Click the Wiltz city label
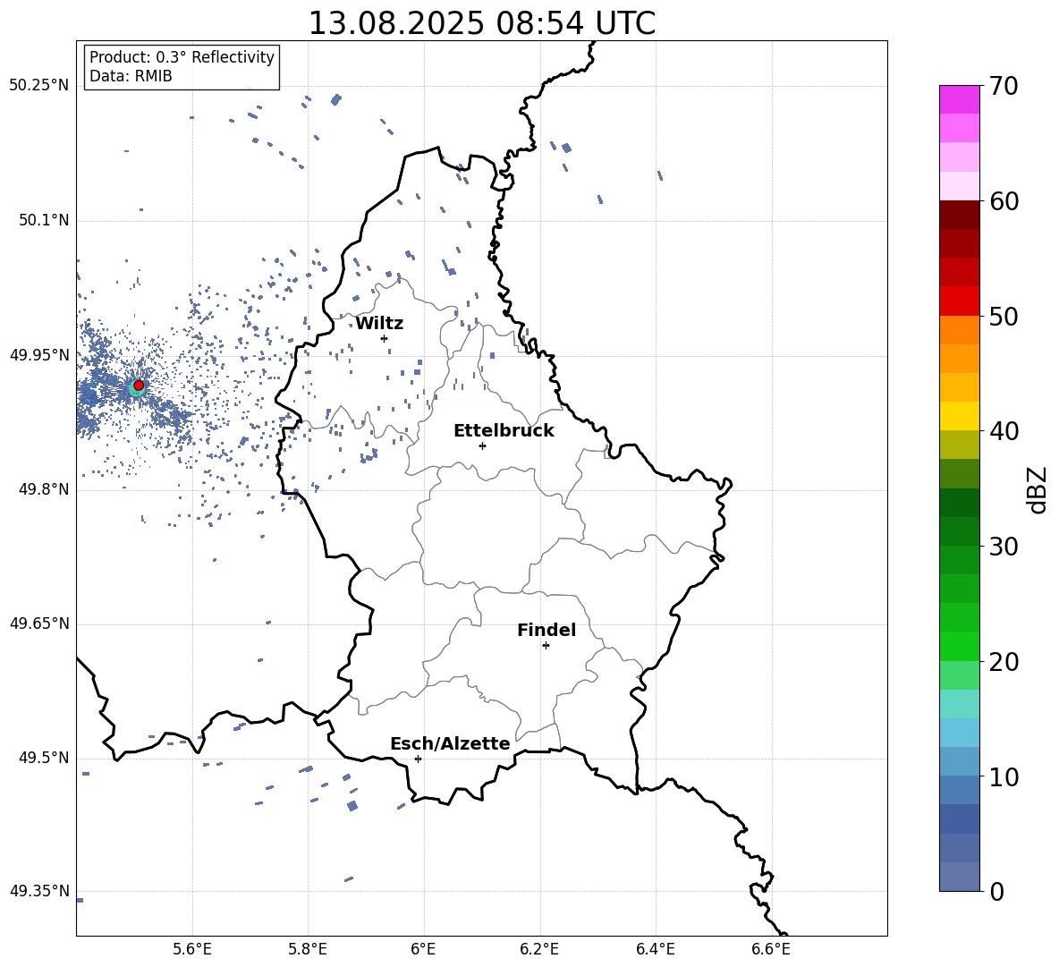1059x967 pixels. point(379,324)
